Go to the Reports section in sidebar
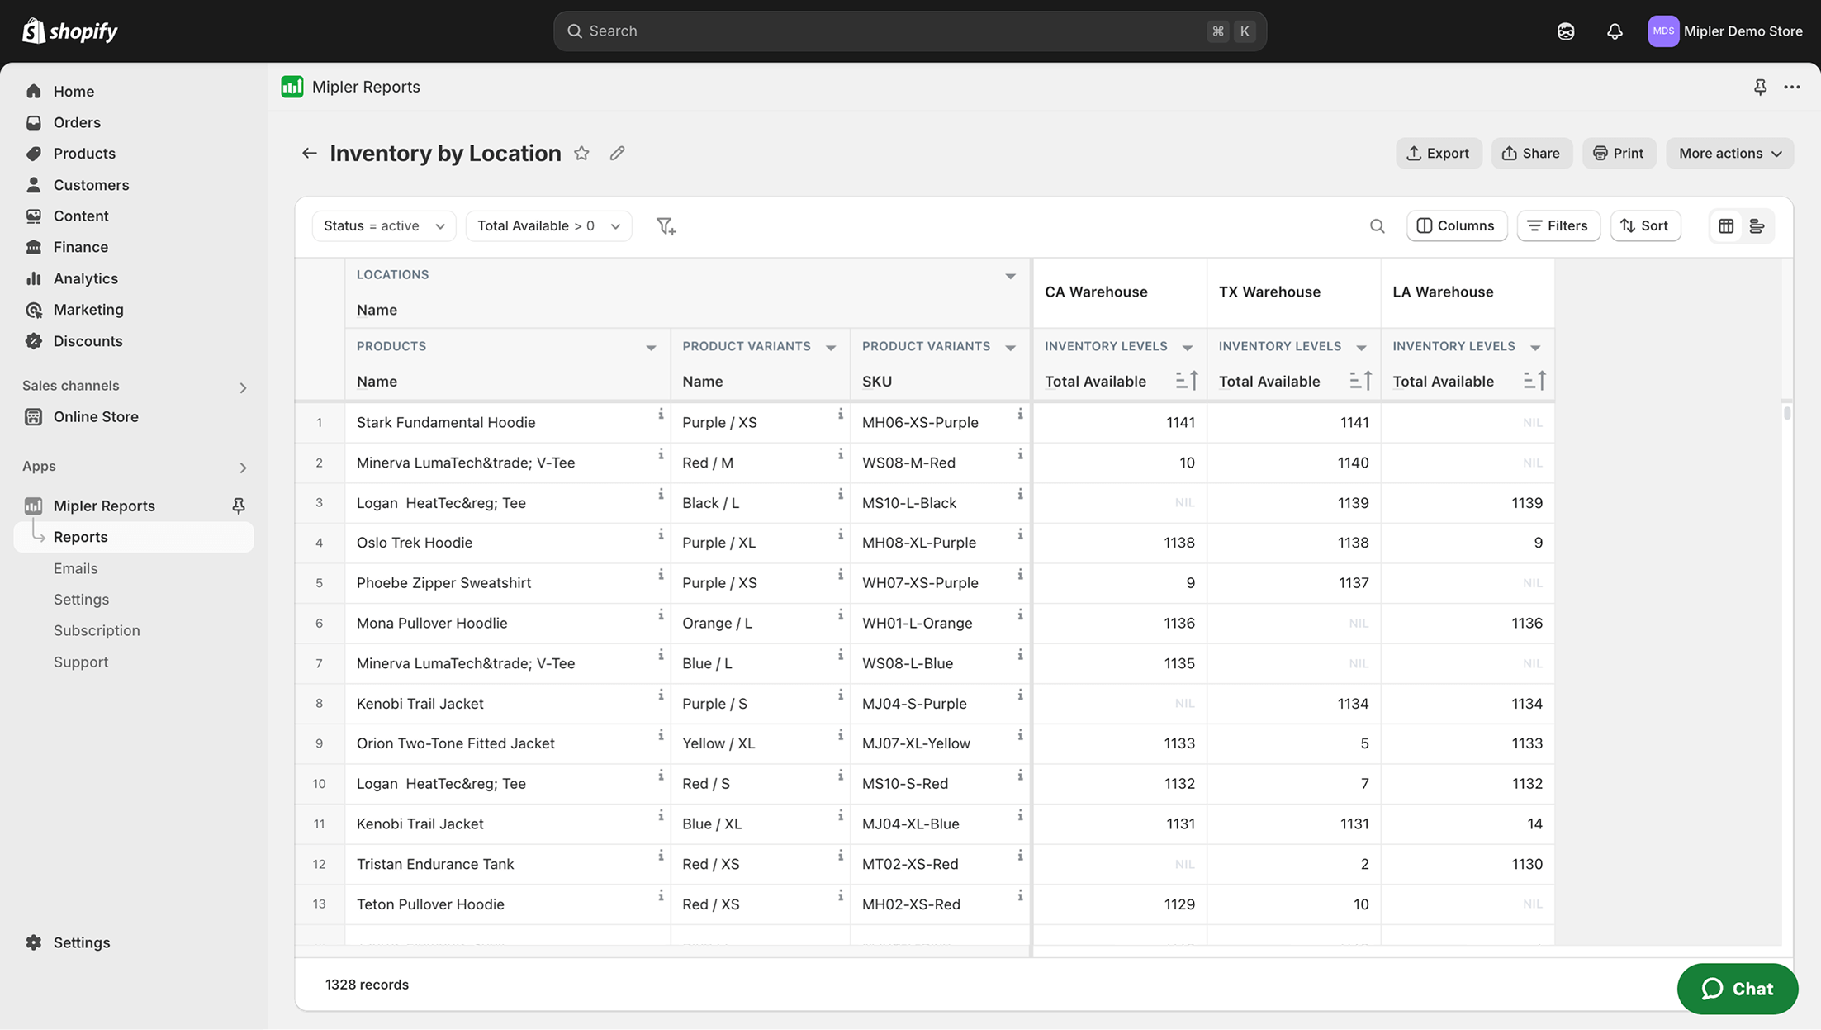This screenshot has height=1030, width=1821. point(80,536)
